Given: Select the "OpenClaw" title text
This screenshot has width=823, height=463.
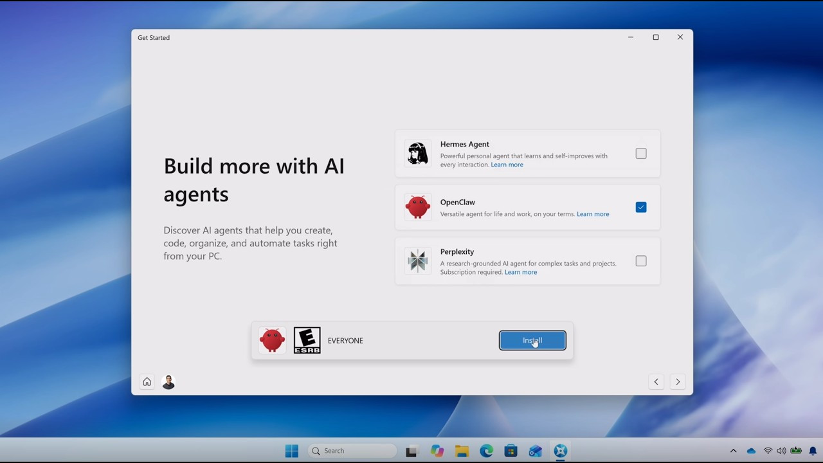Looking at the screenshot, I should point(458,202).
